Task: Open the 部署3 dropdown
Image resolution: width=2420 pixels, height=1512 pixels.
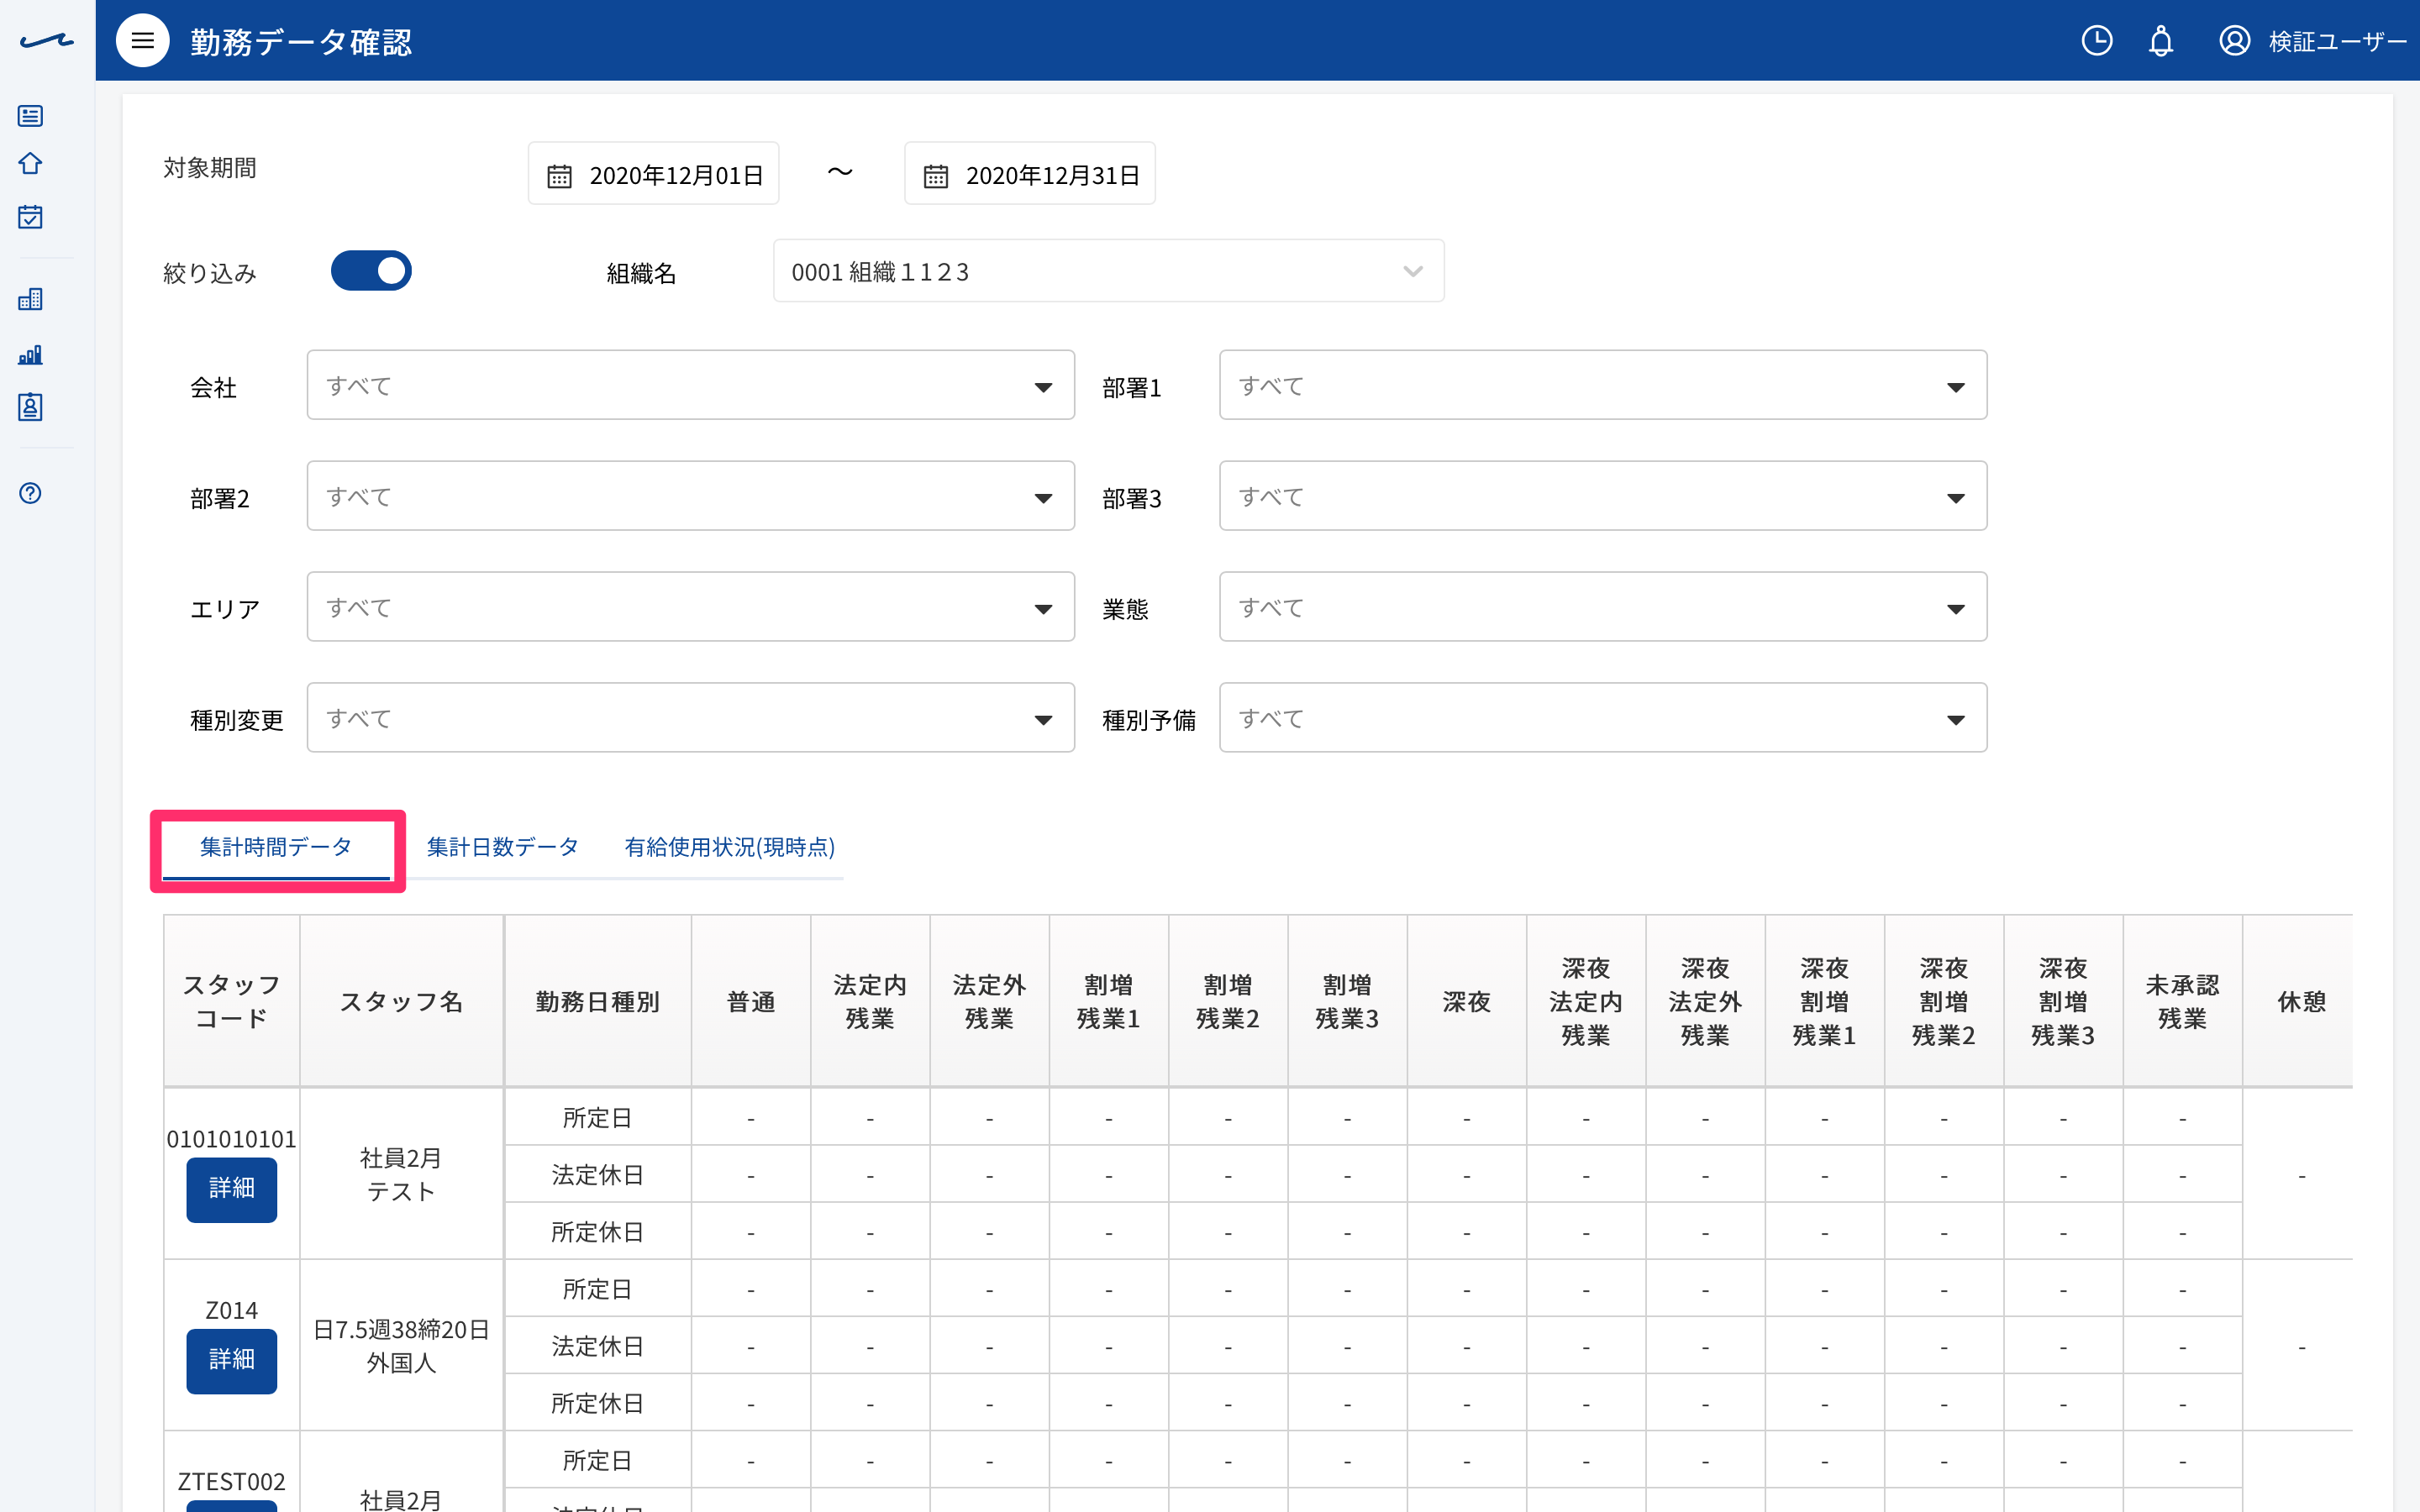Action: tap(1603, 496)
